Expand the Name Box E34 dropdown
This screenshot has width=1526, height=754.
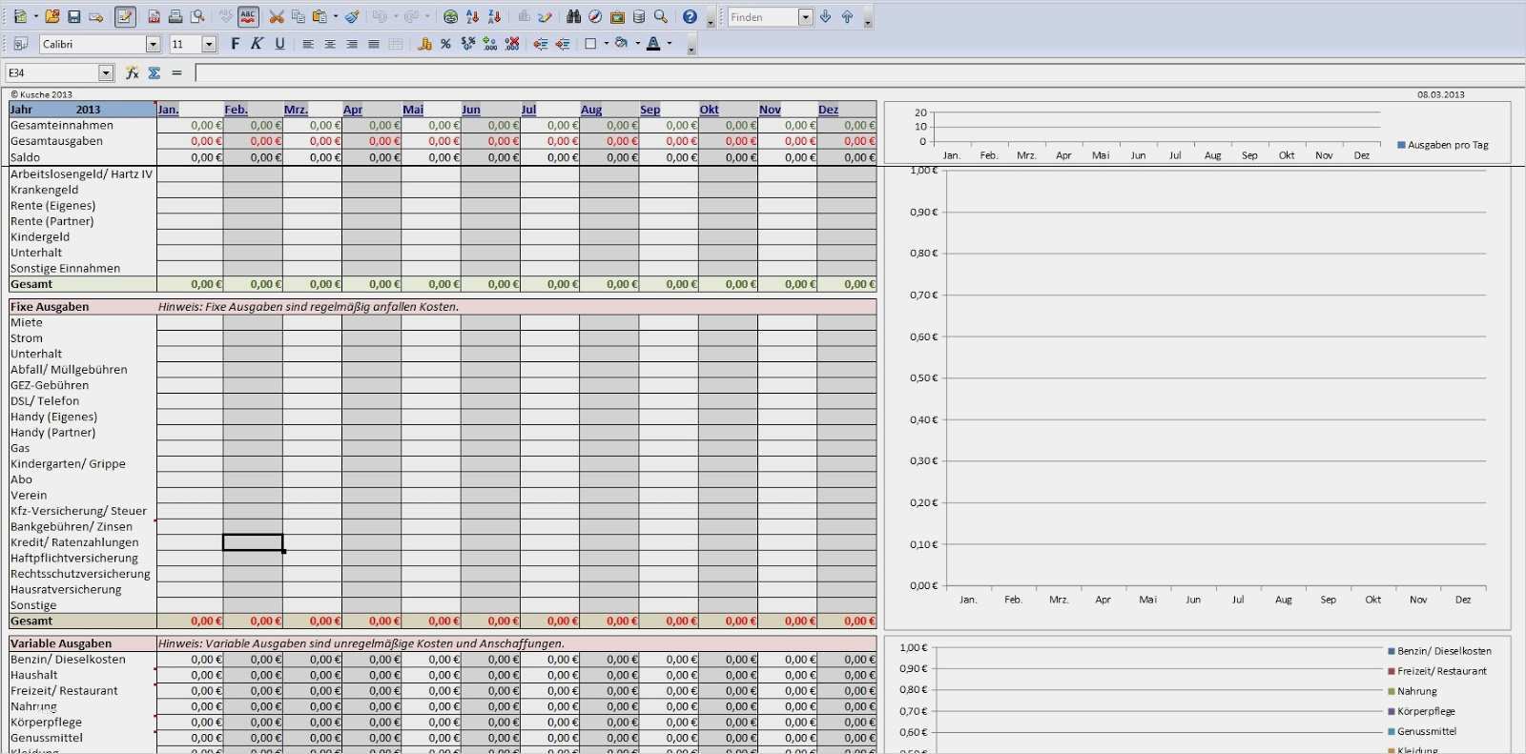click(x=106, y=72)
